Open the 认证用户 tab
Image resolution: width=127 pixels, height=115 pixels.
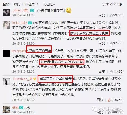coord(31,4)
